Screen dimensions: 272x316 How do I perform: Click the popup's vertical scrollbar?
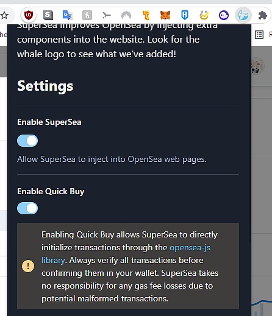(x=250, y=149)
